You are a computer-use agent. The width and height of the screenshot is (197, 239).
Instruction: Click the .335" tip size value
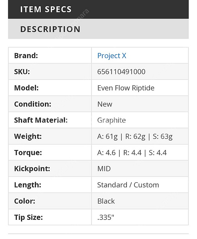tap(106, 217)
